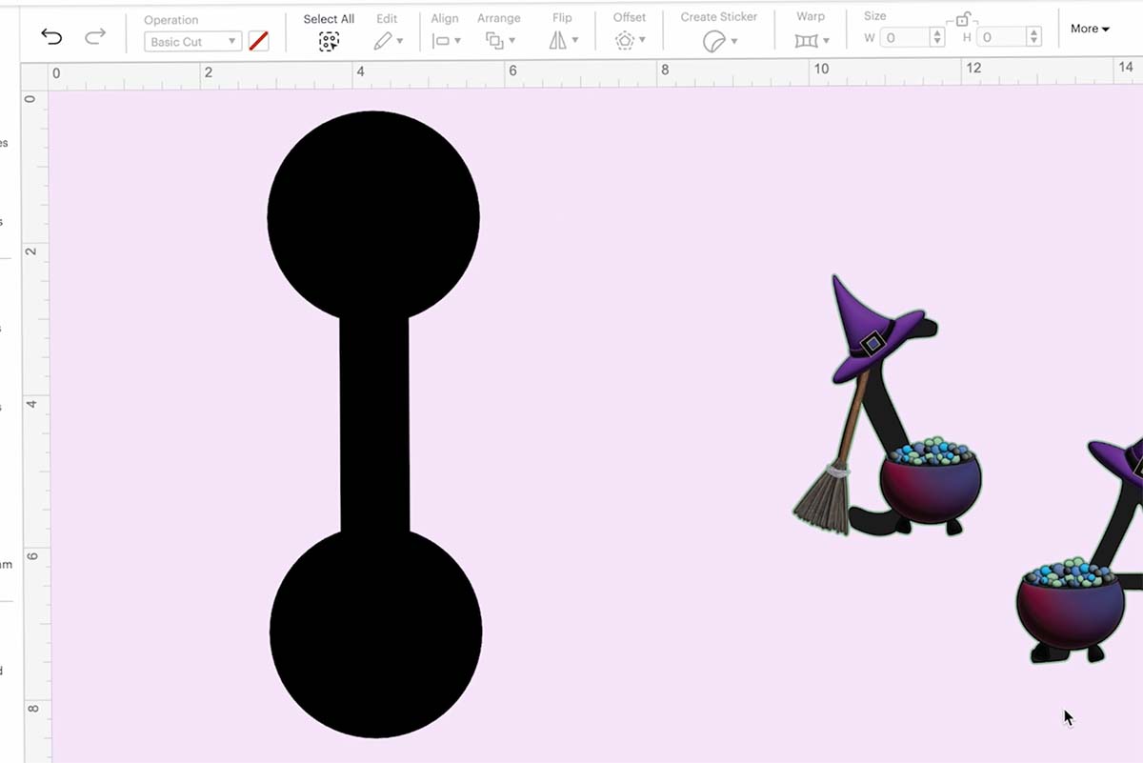Click the Width stepper arrows
Image resolution: width=1143 pixels, height=763 pixels.
[x=937, y=37]
